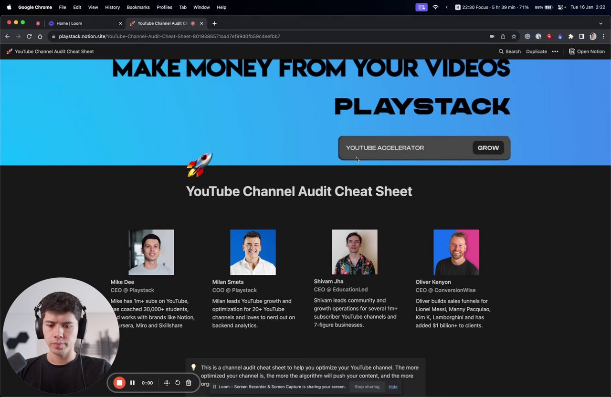Go back using the browser back arrow
Viewport: 611px width, 397px height.
7,36
